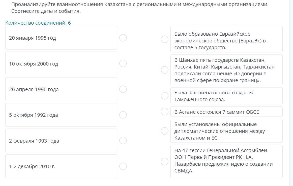Click the 26 апреля 1996 года date box
The height and width of the screenshot is (186, 293).
point(61,89)
